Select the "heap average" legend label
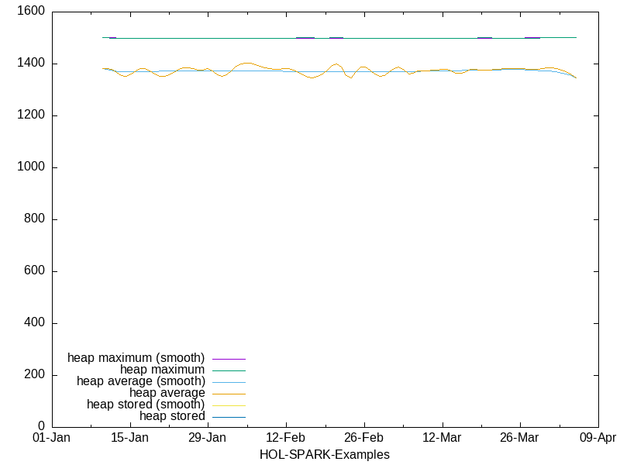Screen dimensions: 620x465 pyautogui.click(x=167, y=393)
